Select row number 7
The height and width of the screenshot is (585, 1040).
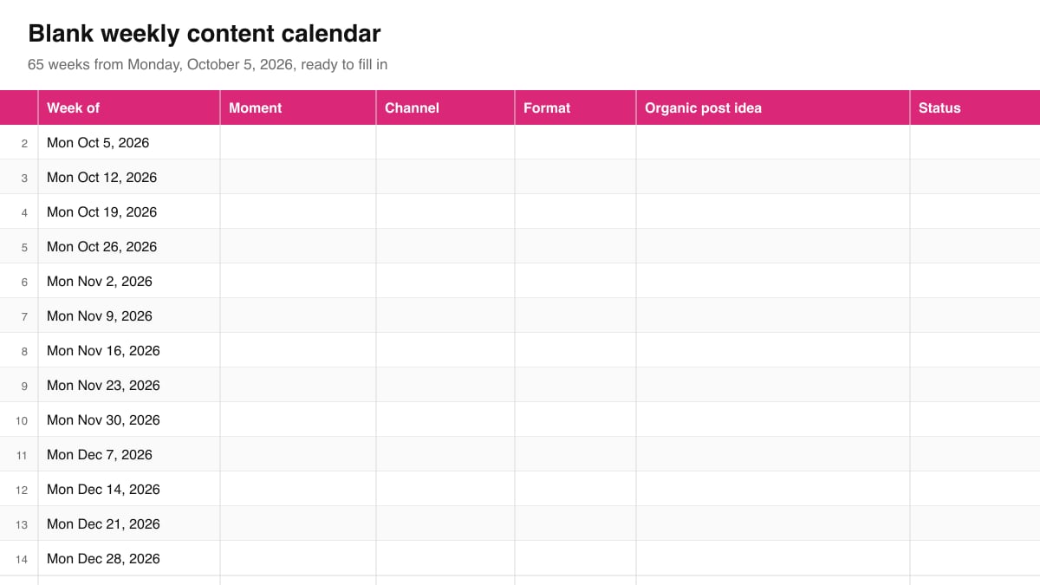(19, 315)
